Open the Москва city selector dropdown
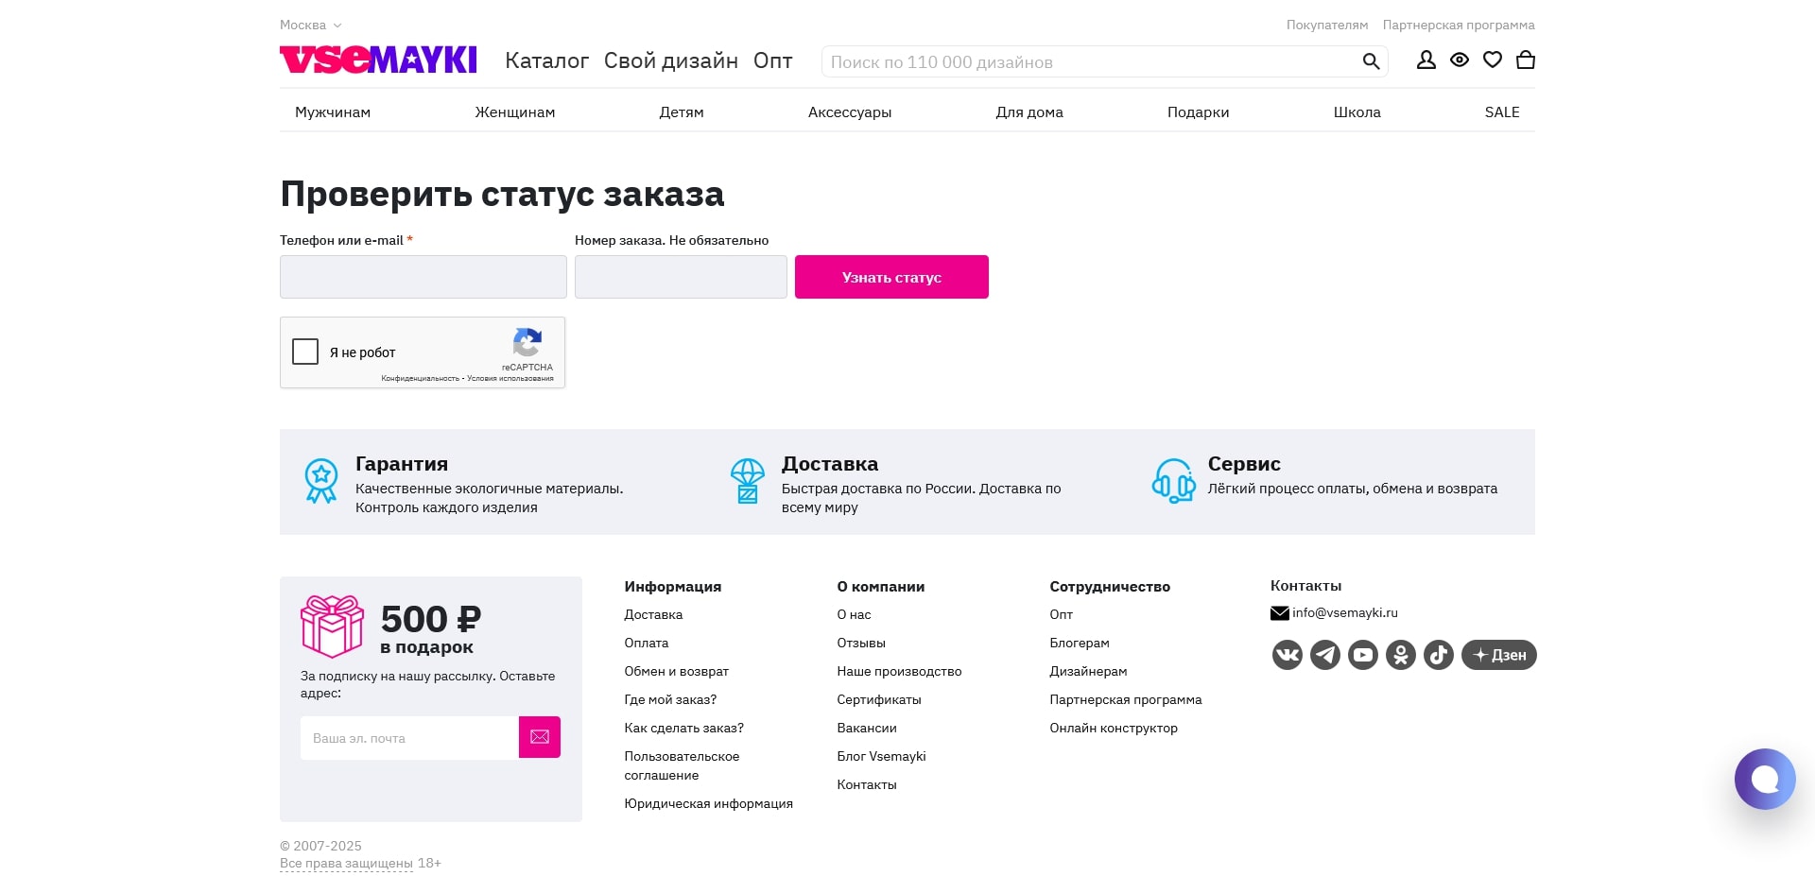 tap(310, 25)
